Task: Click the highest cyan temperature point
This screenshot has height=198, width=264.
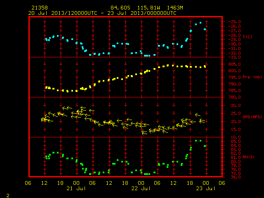Action: 200,23
